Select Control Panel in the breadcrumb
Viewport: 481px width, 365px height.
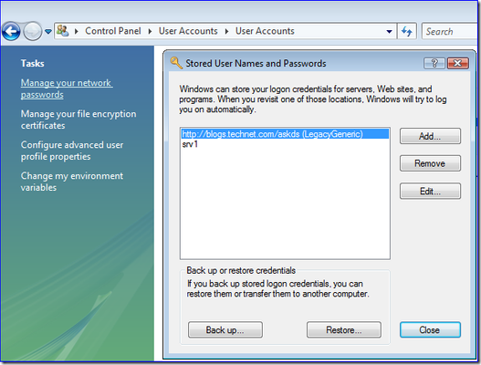pos(113,31)
